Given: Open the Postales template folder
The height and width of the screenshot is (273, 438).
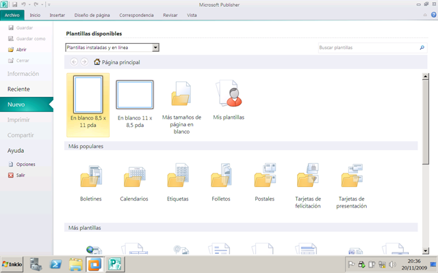Looking at the screenshot, I should coord(265,182).
